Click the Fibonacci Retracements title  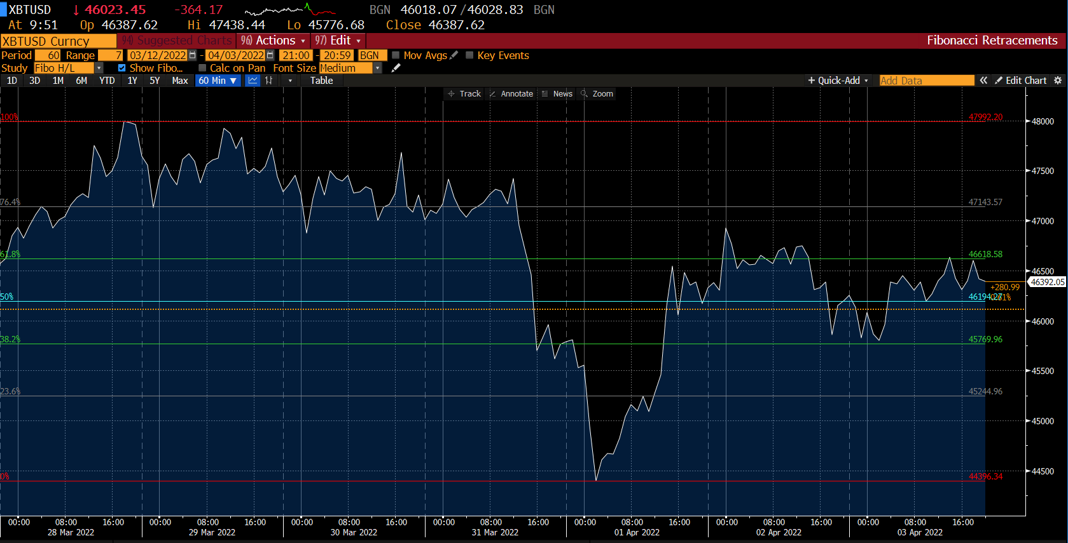(x=992, y=41)
